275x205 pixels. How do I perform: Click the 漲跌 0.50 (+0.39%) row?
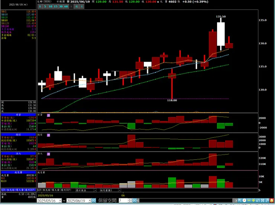19,194
